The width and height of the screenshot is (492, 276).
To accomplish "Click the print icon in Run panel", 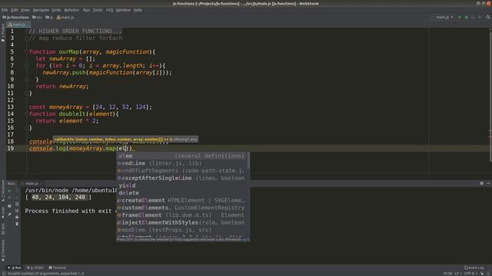I will pos(17,217).
